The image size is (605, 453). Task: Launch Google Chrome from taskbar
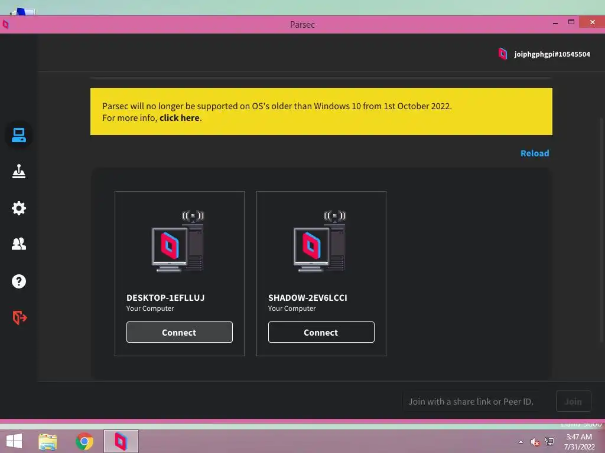(84, 441)
